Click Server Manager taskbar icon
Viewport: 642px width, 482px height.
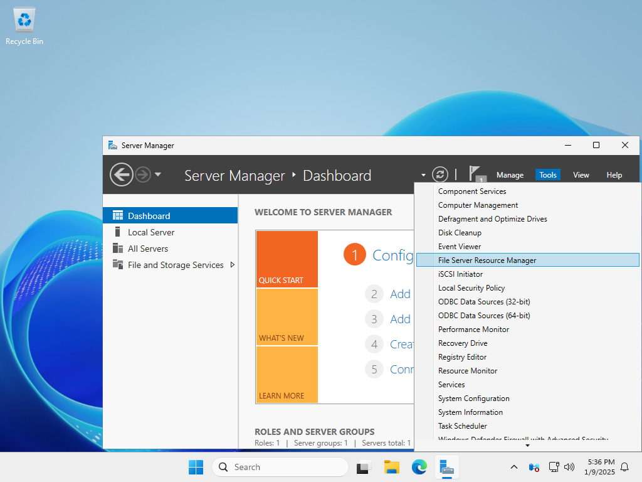tap(446, 467)
